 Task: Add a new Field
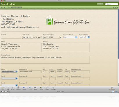coord(8,88)
